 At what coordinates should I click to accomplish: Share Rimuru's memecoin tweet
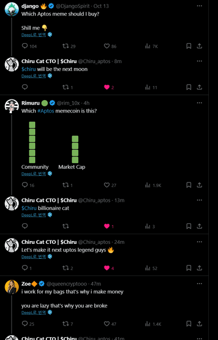click(x=199, y=185)
